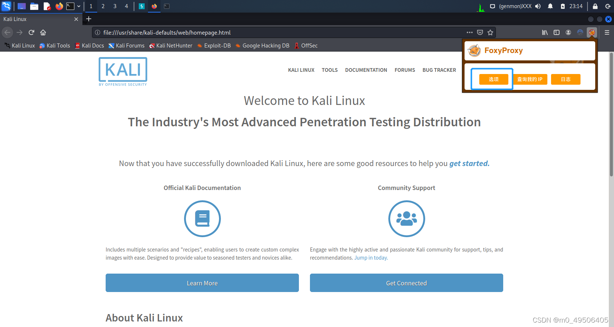Go to the Firefox home page
This screenshot has width=614, height=327.
click(x=43, y=32)
